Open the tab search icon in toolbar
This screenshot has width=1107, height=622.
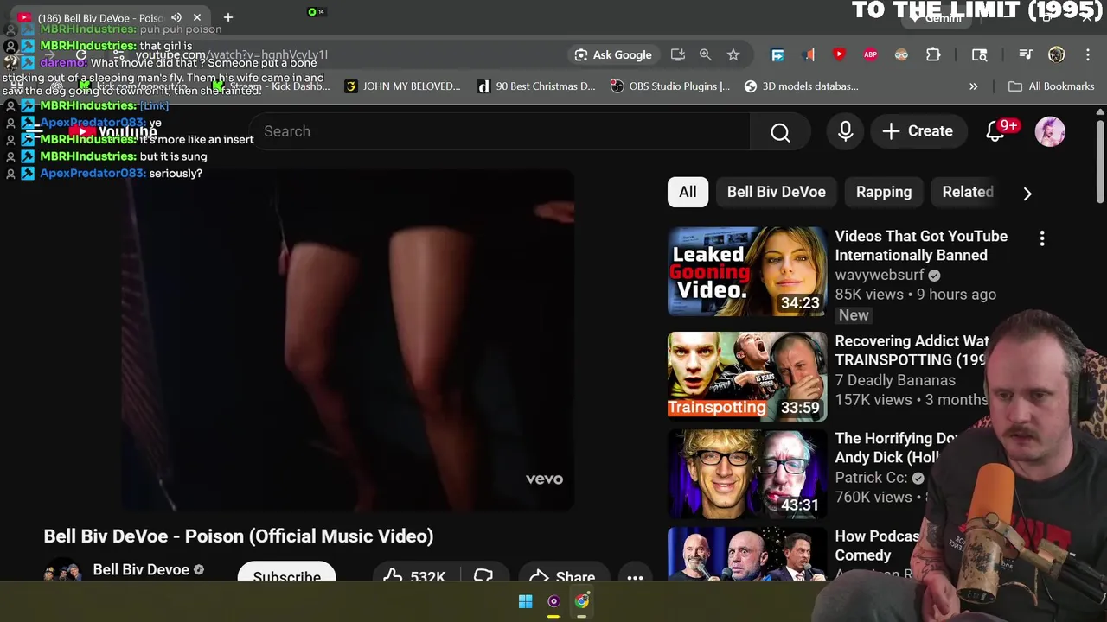coord(979,54)
